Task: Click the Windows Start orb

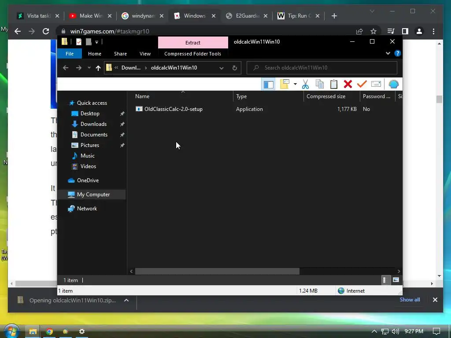Action: tap(11, 331)
